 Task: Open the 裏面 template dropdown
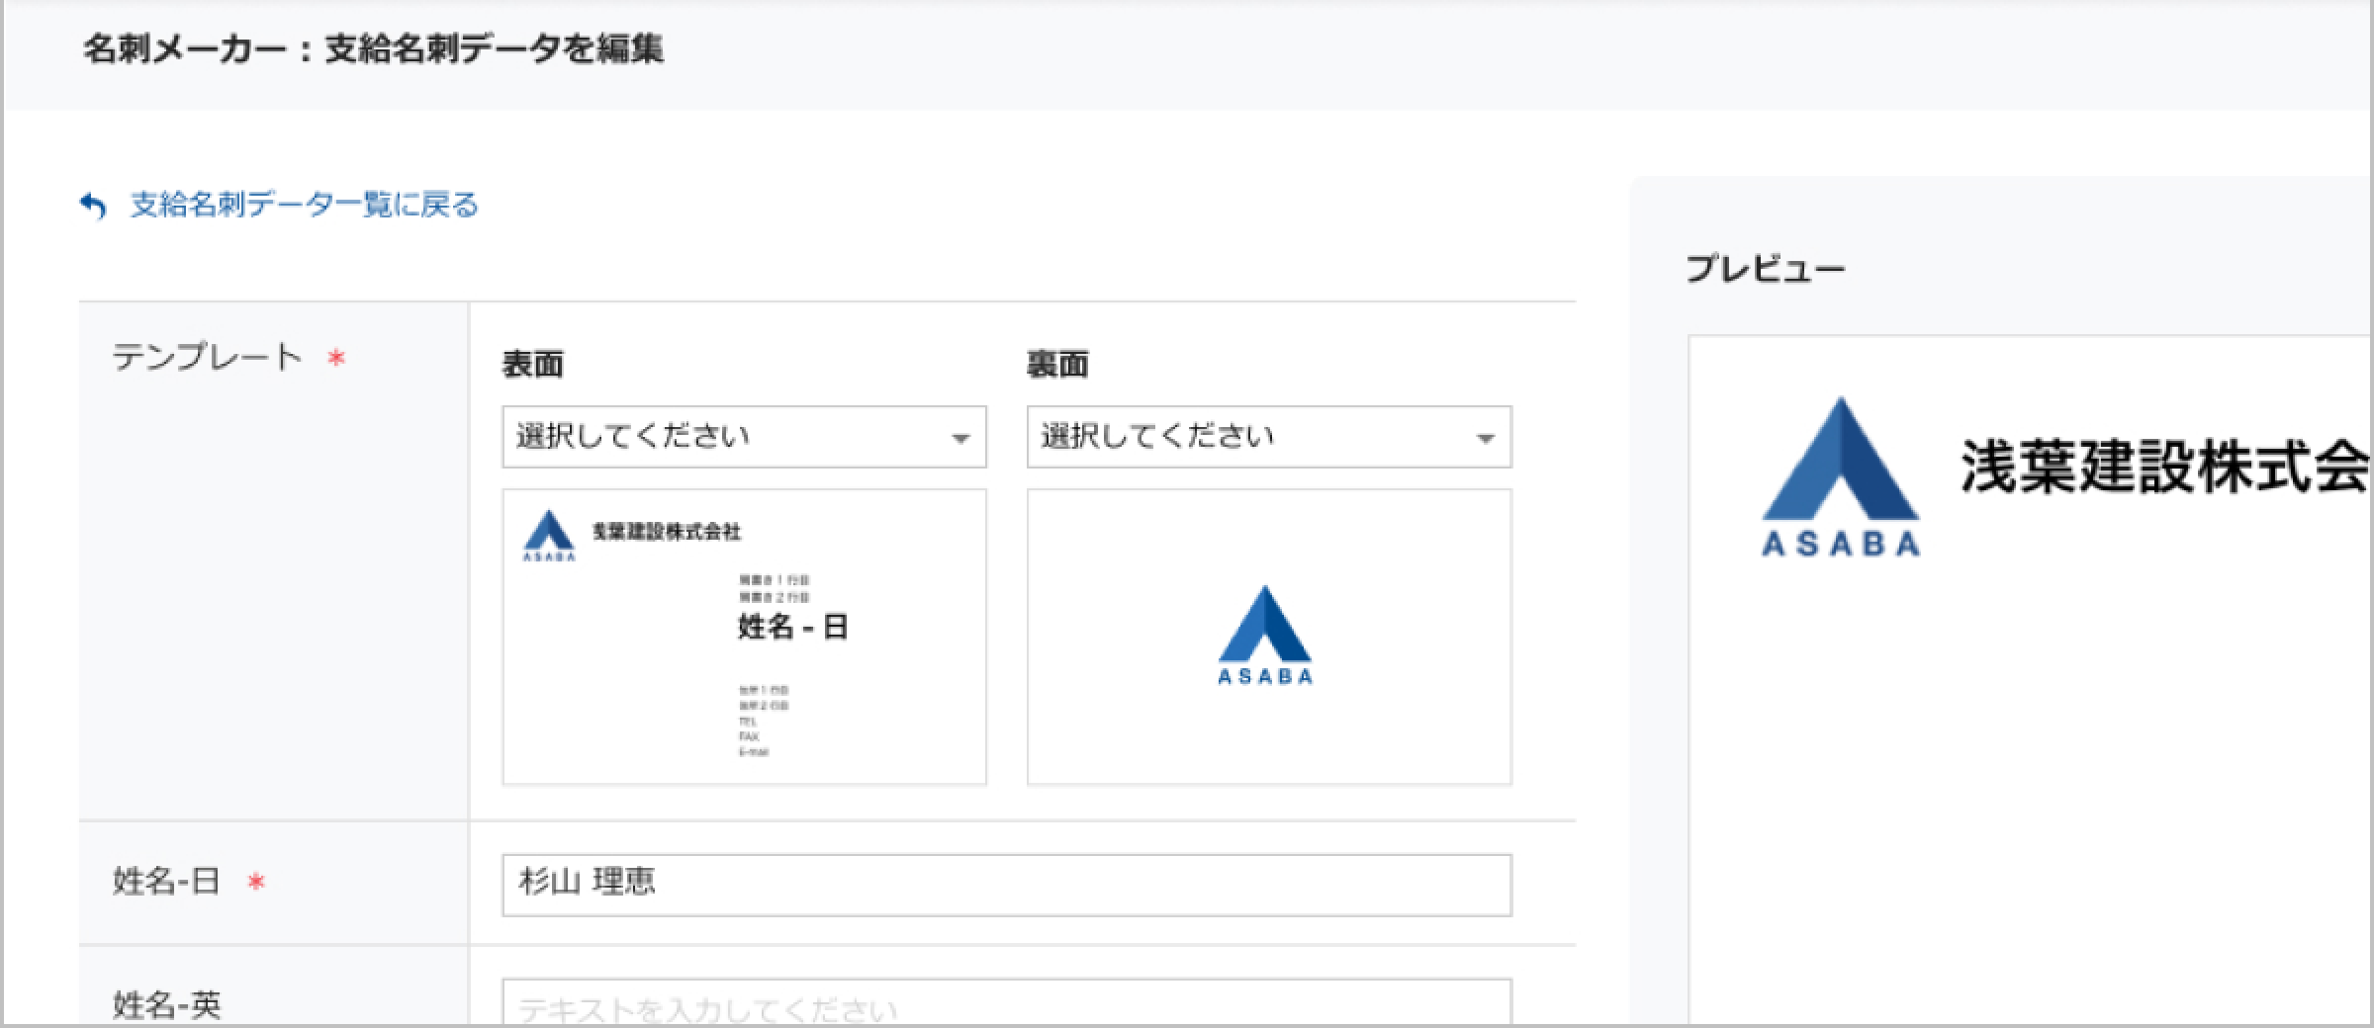pos(1267,437)
